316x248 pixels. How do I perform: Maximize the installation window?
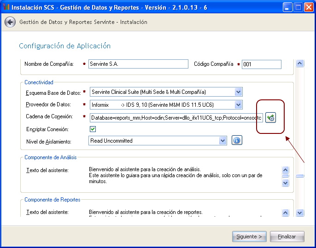(298, 7)
